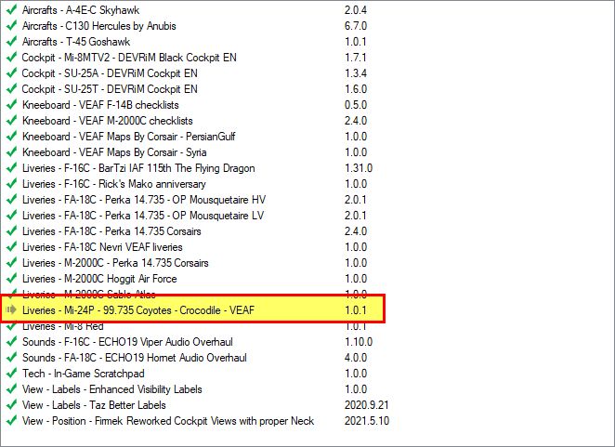Click version 2020.9.21 of Taz Better Labels

pos(367,405)
